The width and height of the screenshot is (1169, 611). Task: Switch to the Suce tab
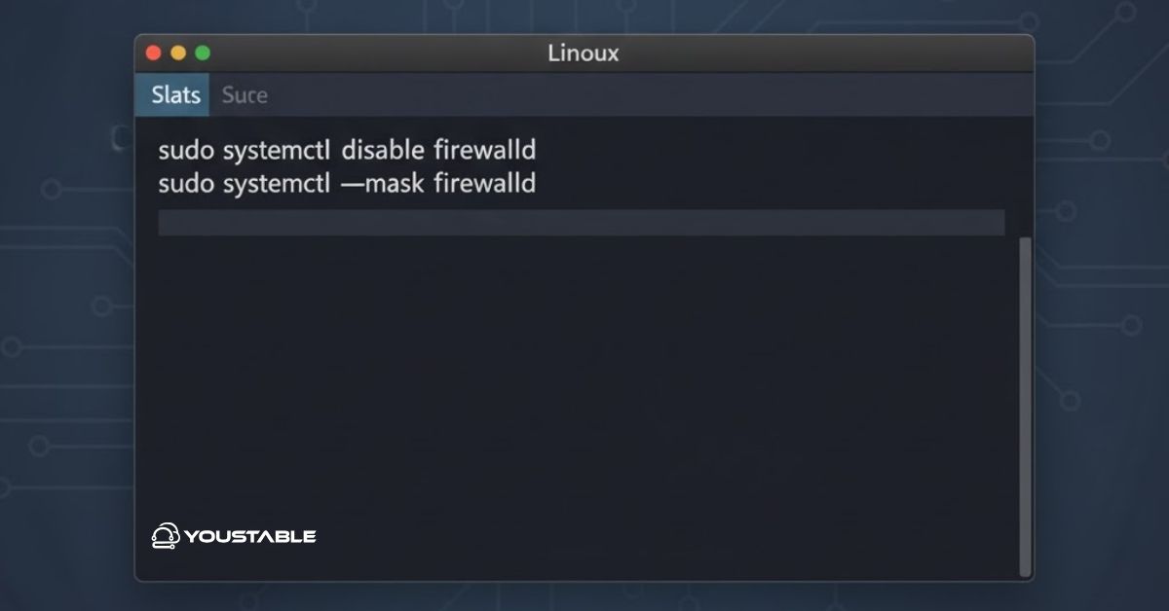click(245, 95)
